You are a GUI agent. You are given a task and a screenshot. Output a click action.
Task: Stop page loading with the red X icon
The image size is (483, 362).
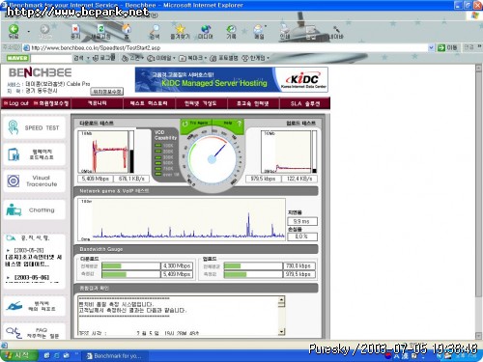coord(75,29)
